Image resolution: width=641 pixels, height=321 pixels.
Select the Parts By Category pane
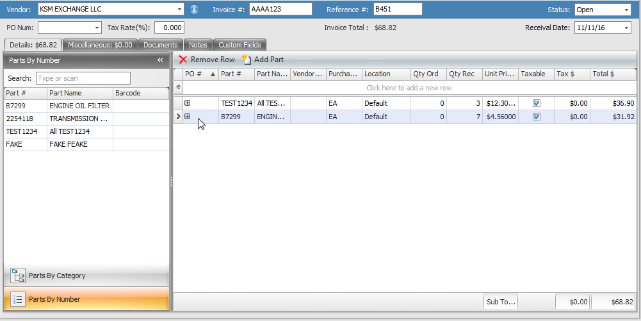pyautogui.click(x=86, y=276)
